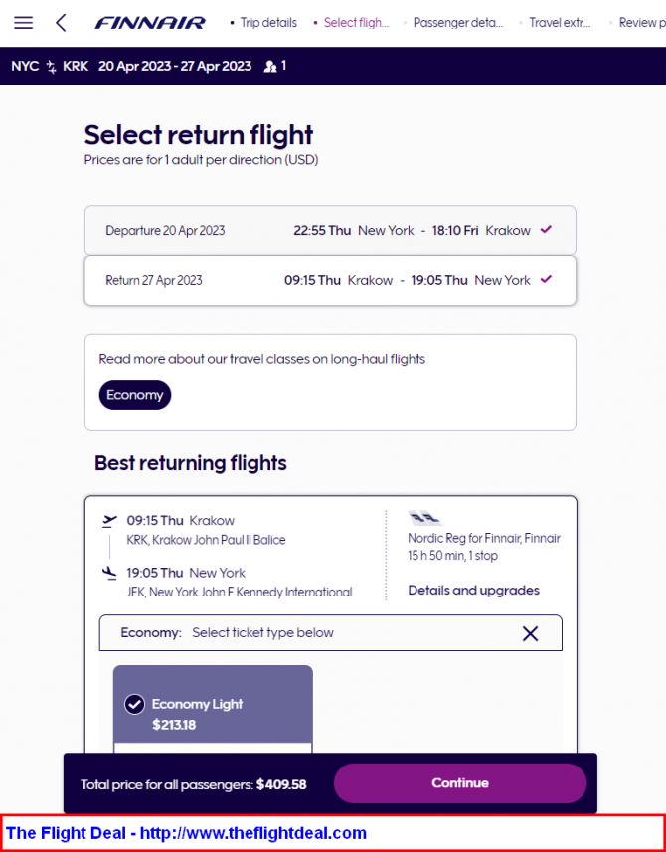Viewport: 666px width, 852px height.
Task: Click the passenger count icon
Action: click(270, 67)
